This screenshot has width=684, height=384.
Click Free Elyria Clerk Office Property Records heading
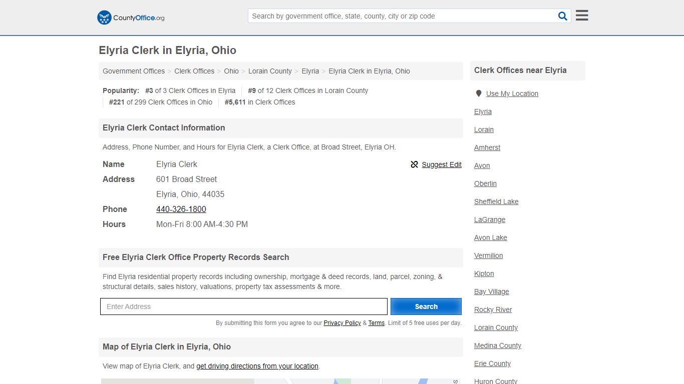pyautogui.click(x=196, y=257)
